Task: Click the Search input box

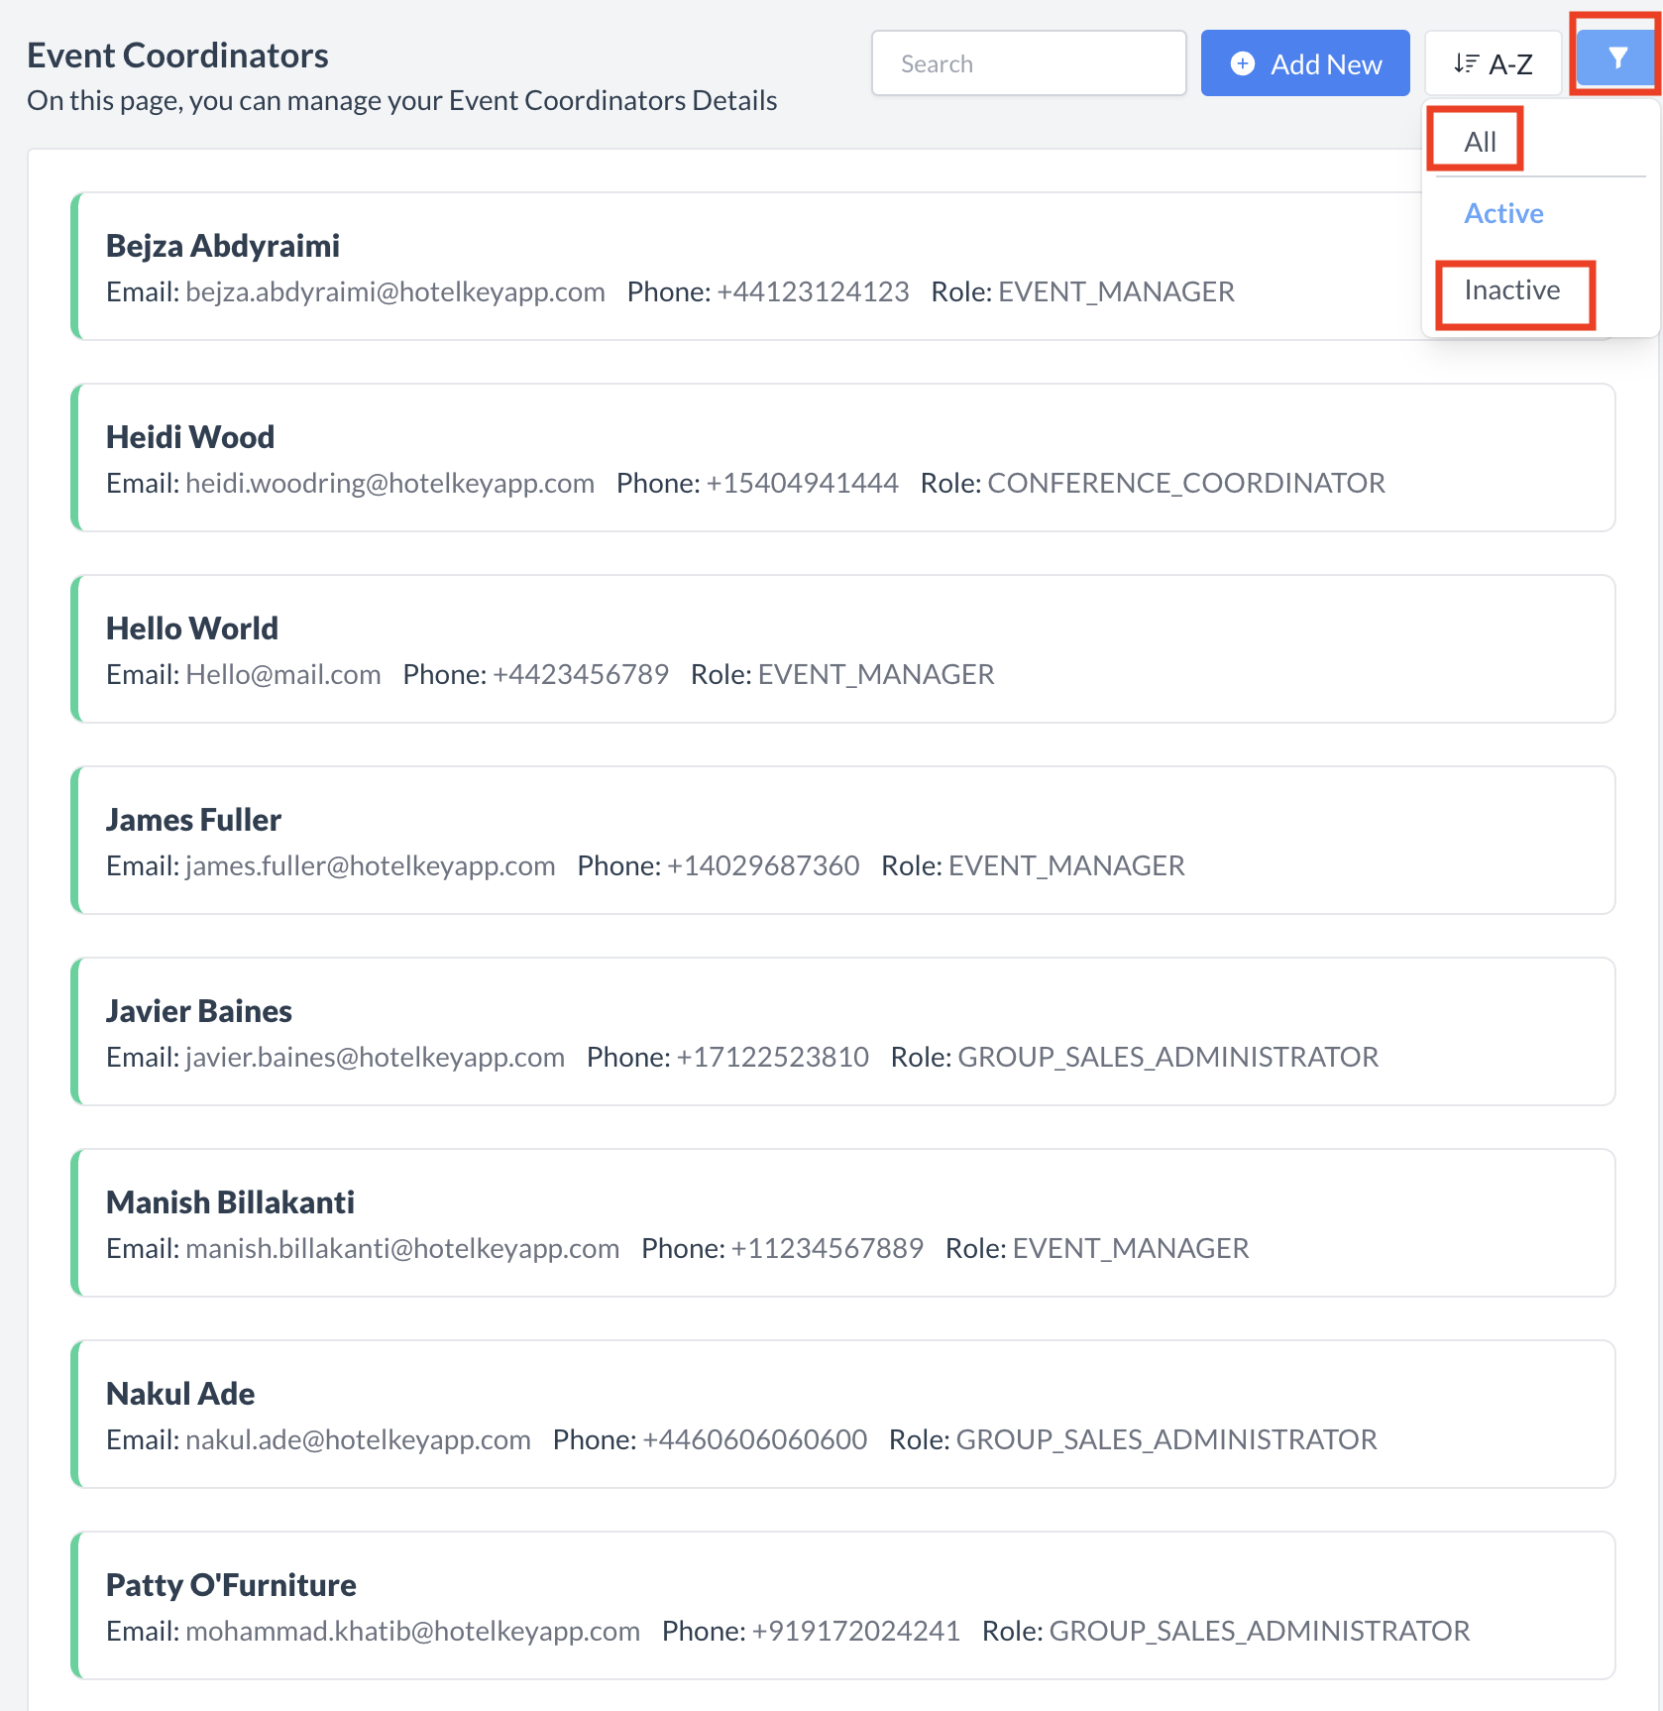Action: [x=1028, y=62]
